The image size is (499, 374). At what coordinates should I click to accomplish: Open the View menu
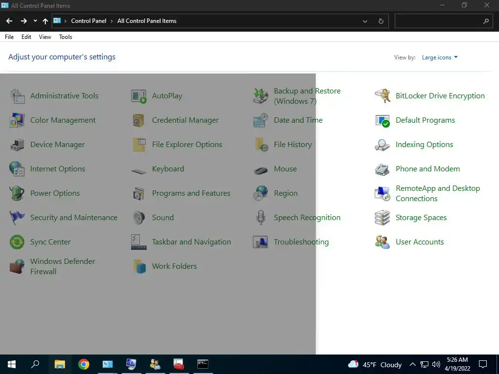[45, 37]
